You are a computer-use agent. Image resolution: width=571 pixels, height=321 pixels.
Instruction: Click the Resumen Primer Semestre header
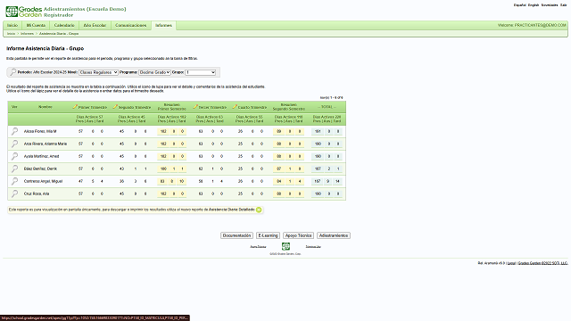tap(172, 107)
